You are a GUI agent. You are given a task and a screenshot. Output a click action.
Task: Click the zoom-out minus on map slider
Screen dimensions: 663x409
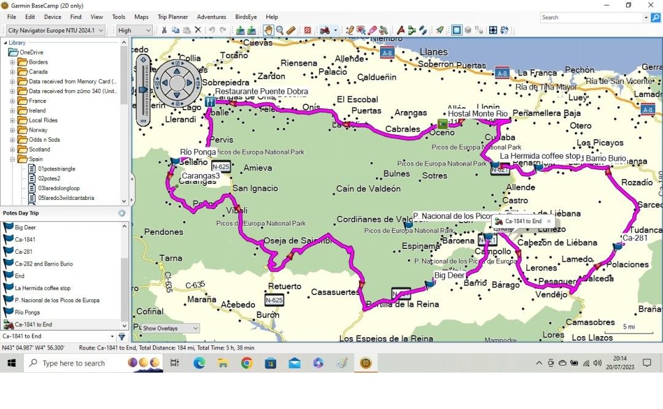[x=143, y=121]
